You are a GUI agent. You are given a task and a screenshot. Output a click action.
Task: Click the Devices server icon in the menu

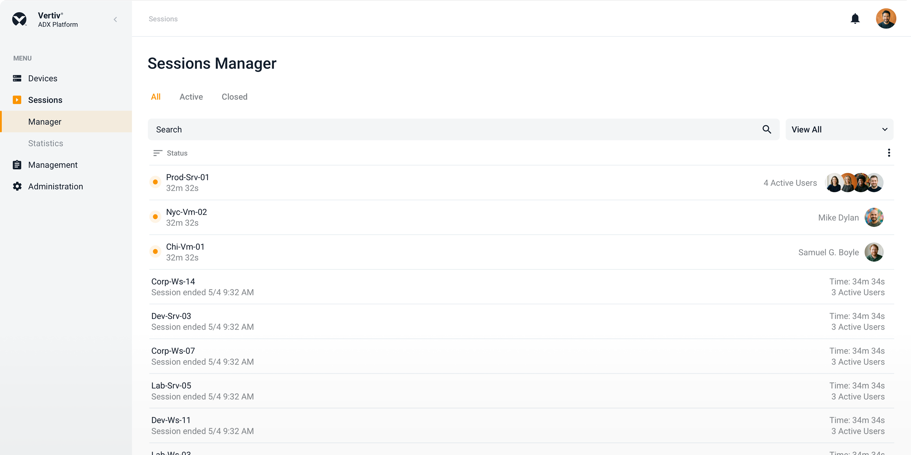pos(17,78)
